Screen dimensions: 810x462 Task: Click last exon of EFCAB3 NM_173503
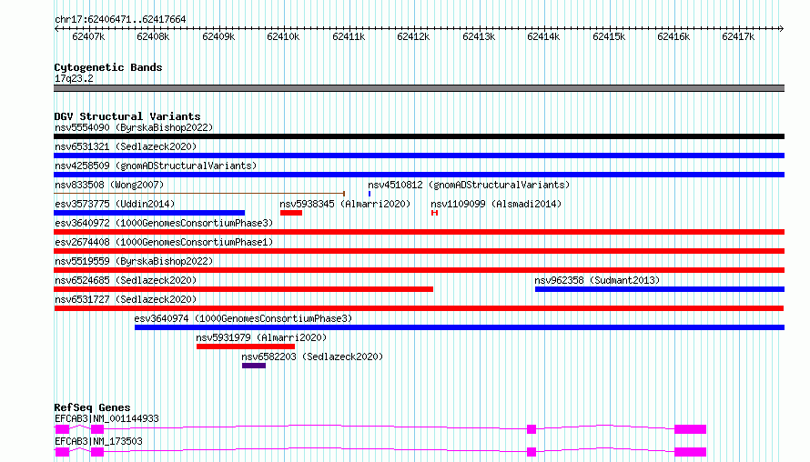[x=690, y=452]
